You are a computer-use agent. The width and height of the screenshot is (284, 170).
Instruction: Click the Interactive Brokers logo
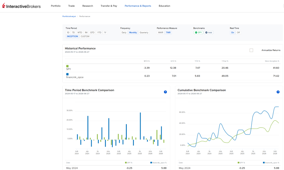[21, 6]
